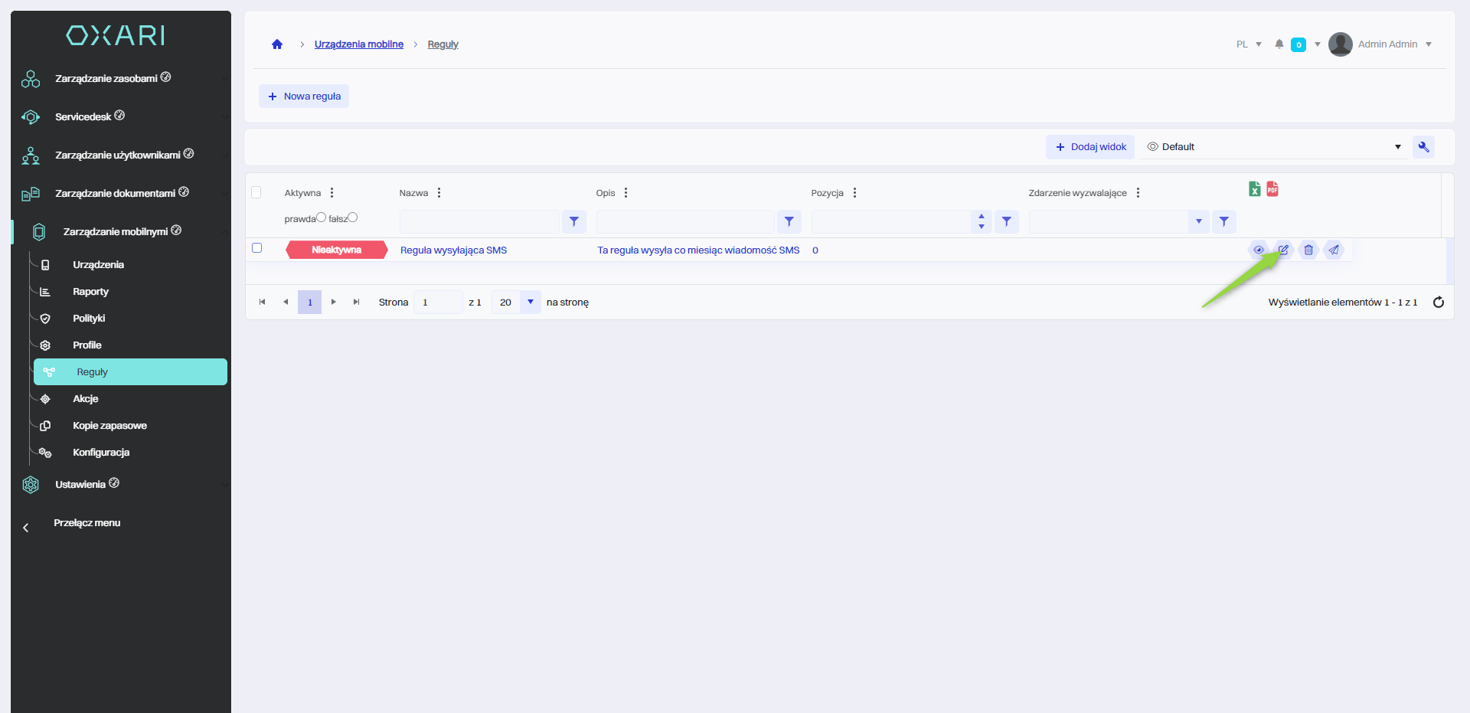Export table to PDF
This screenshot has height=713, width=1470.
click(x=1272, y=189)
